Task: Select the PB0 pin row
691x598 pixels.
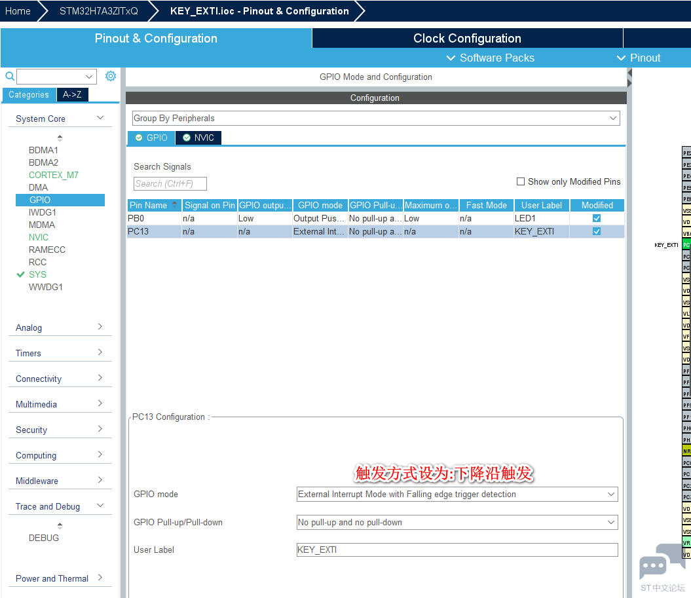Action: point(375,218)
